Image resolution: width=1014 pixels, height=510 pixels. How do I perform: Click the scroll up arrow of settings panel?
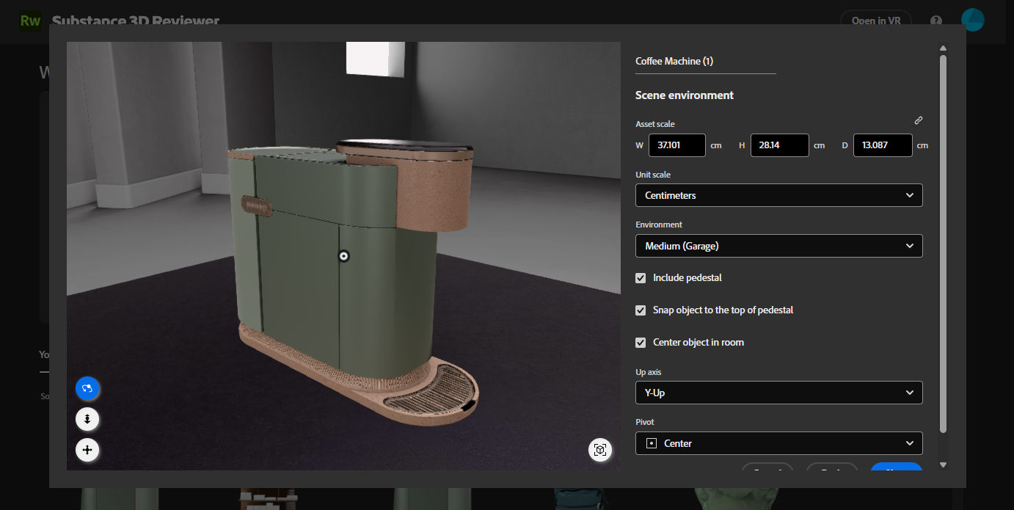pos(943,48)
